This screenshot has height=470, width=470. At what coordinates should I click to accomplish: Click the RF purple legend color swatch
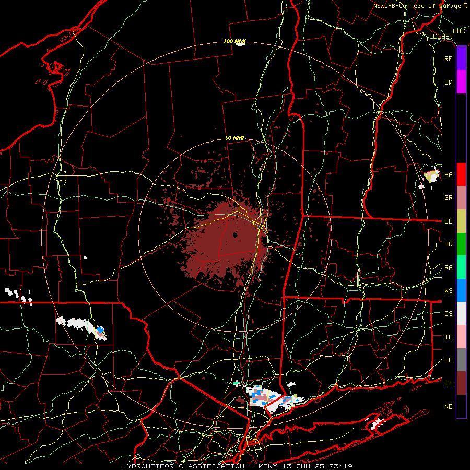tap(461, 58)
